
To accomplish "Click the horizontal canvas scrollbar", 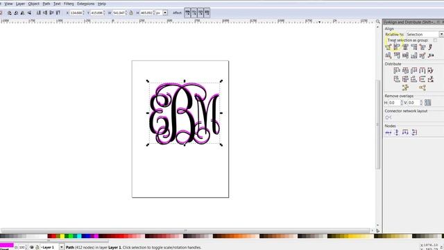I will [185, 231].
